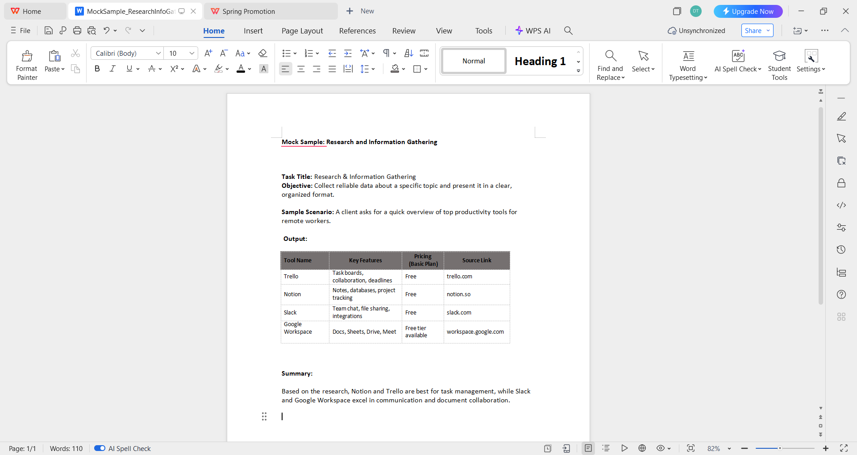Screen dimensions: 857x455
Task: Open Print Preview from quick access toolbar
Action: click(92, 30)
